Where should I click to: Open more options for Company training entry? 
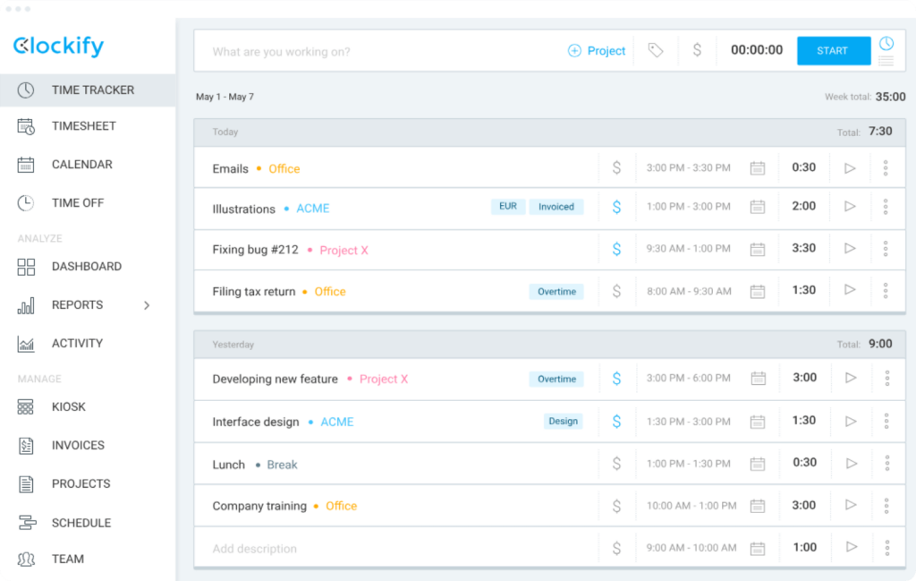click(x=886, y=506)
